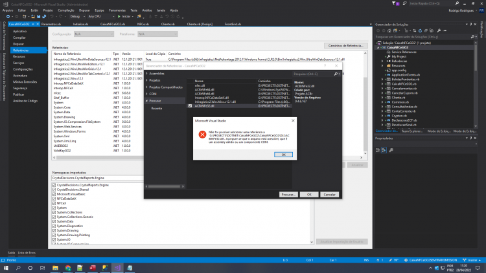Switch to the NFCe.vb tab

pos(143,24)
